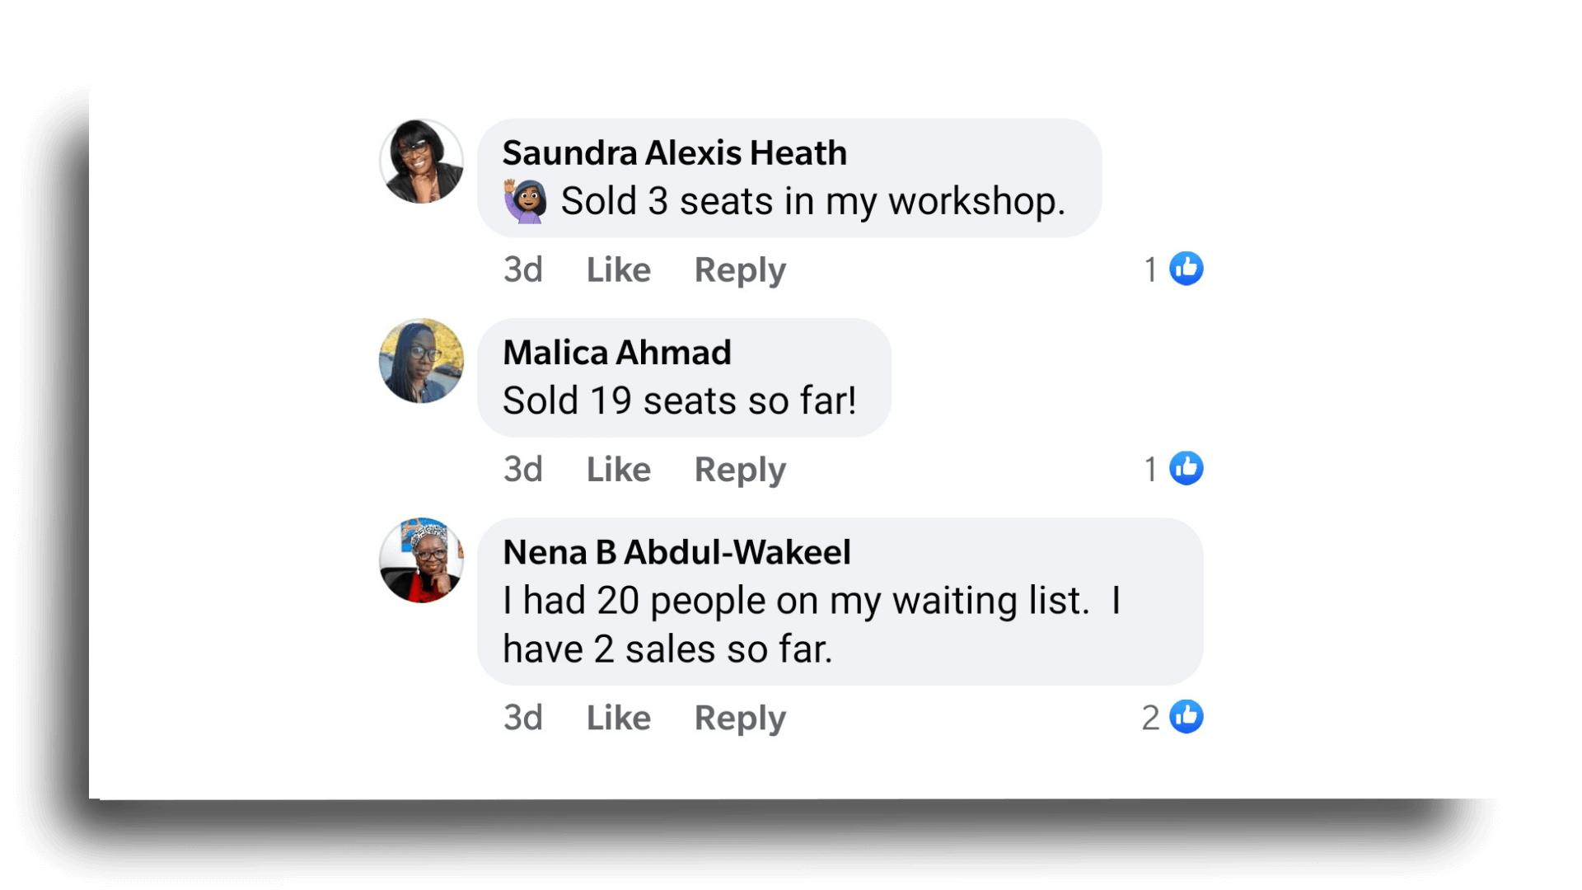Open Nena B Abdul-Wakeel's profile picture
This screenshot has height=890, width=1582.
[421, 560]
